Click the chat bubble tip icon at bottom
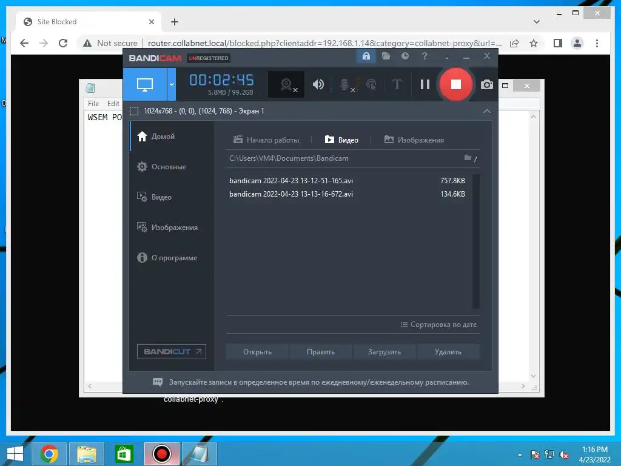This screenshot has width=621, height=466. [x=158, y=382]
